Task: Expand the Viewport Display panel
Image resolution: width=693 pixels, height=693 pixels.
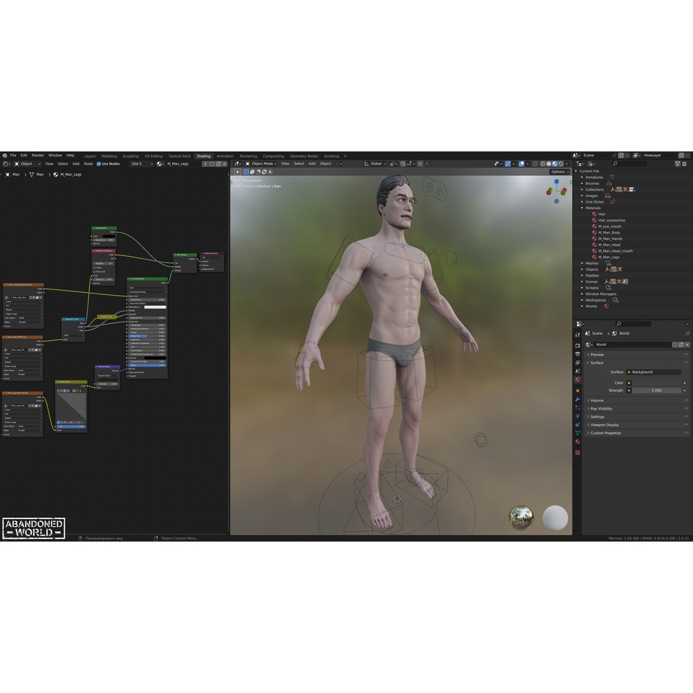Action: pyautogui.click(x=637, y=425)
